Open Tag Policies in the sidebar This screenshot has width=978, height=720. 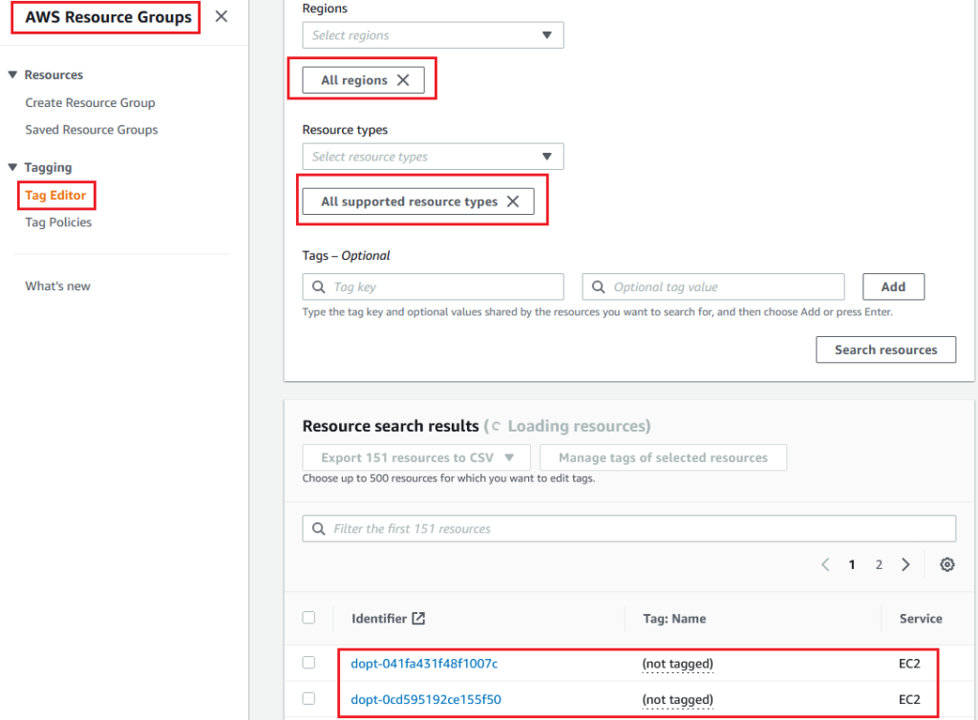click(58, 222)
